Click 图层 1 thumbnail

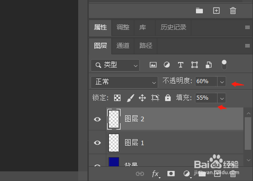pos(114,143)
